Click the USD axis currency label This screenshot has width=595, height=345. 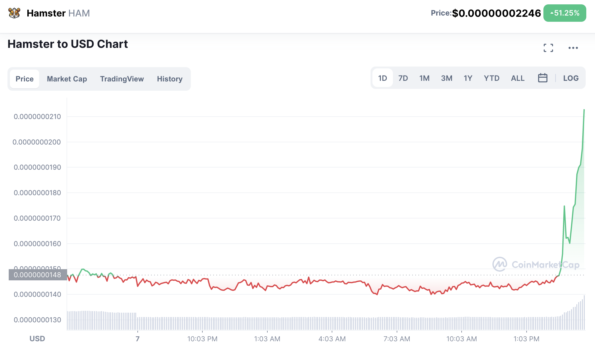37,339
